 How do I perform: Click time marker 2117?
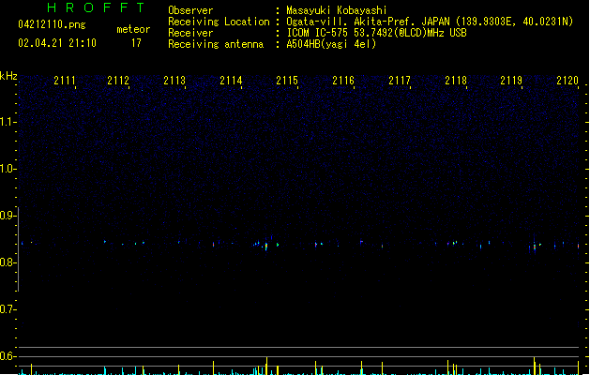[400, 81]
